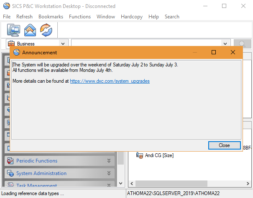Viewport: 253px width, 198px height.
Task: Open the Business dropdown
Action: click(63, 43)
